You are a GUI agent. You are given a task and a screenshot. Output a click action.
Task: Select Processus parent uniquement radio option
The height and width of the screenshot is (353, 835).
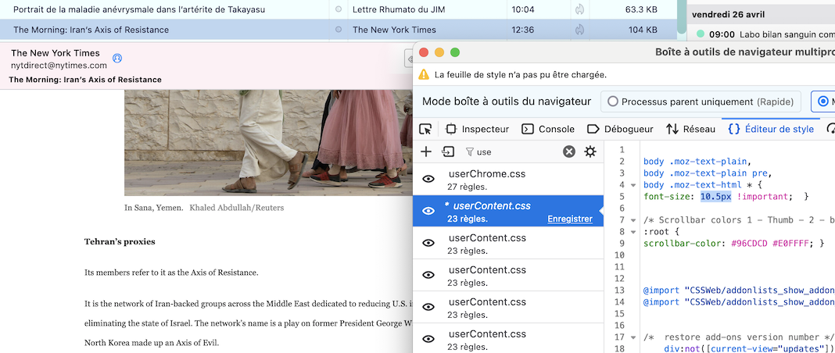point(613,102)
